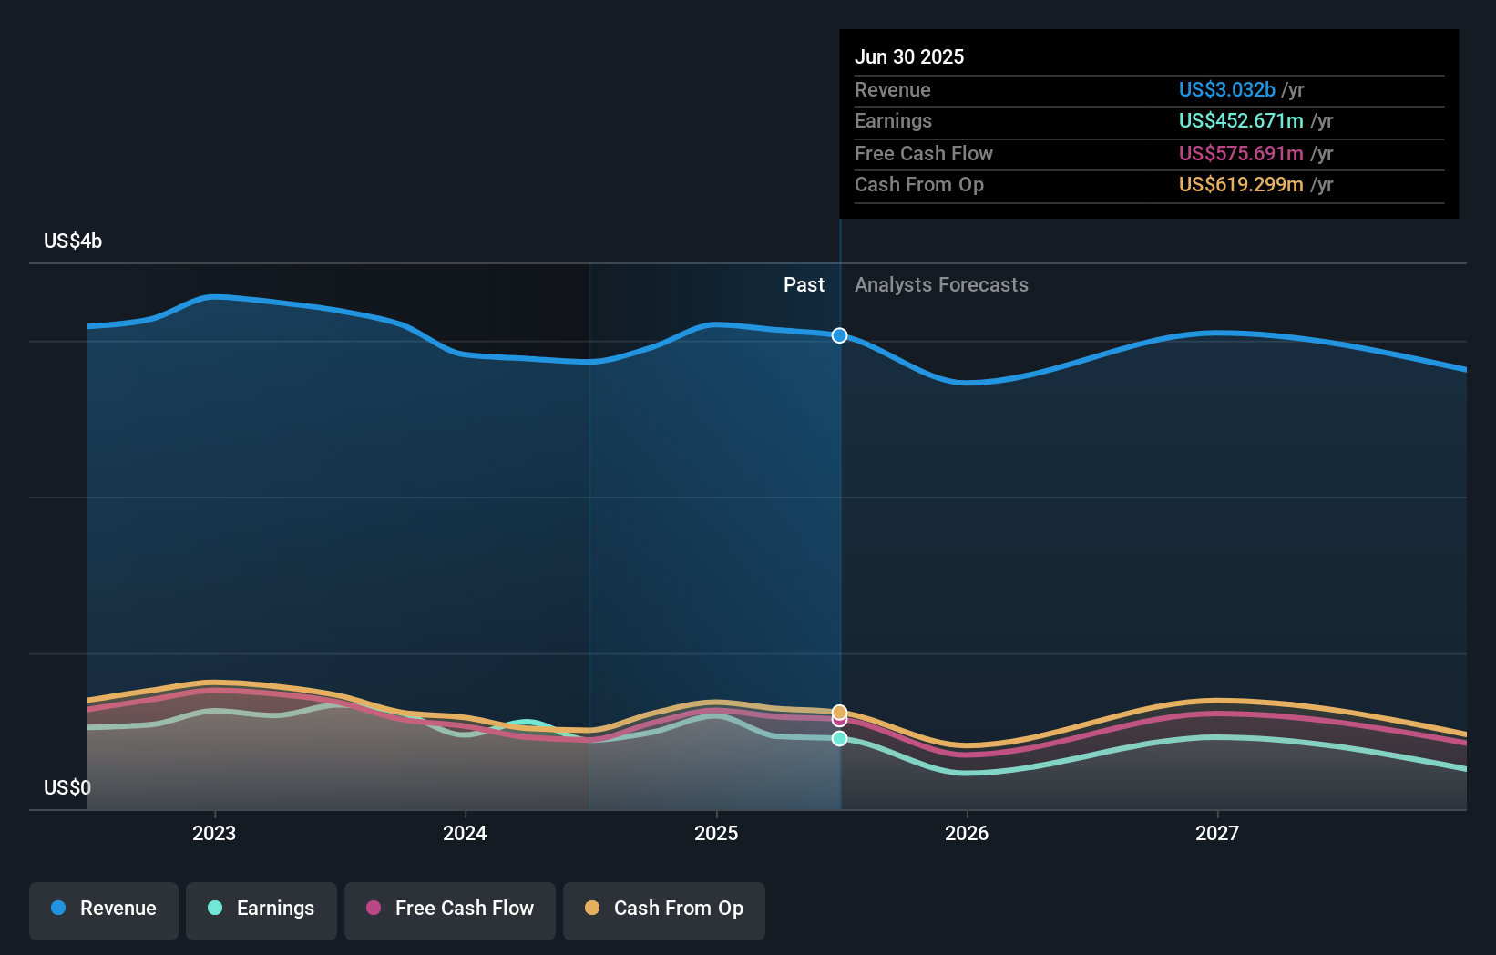Viewport: 1496px width, 955px height.
Task: Select the teal Earnings chart marker
Action: point(838,738)
